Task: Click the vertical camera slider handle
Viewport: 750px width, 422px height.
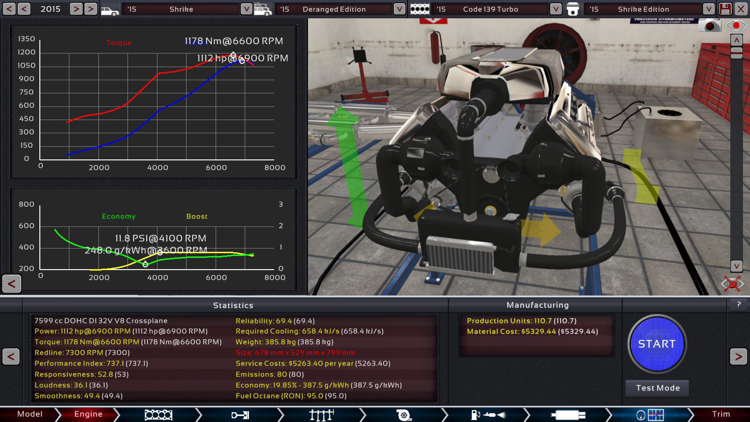Action: (736, 53)
